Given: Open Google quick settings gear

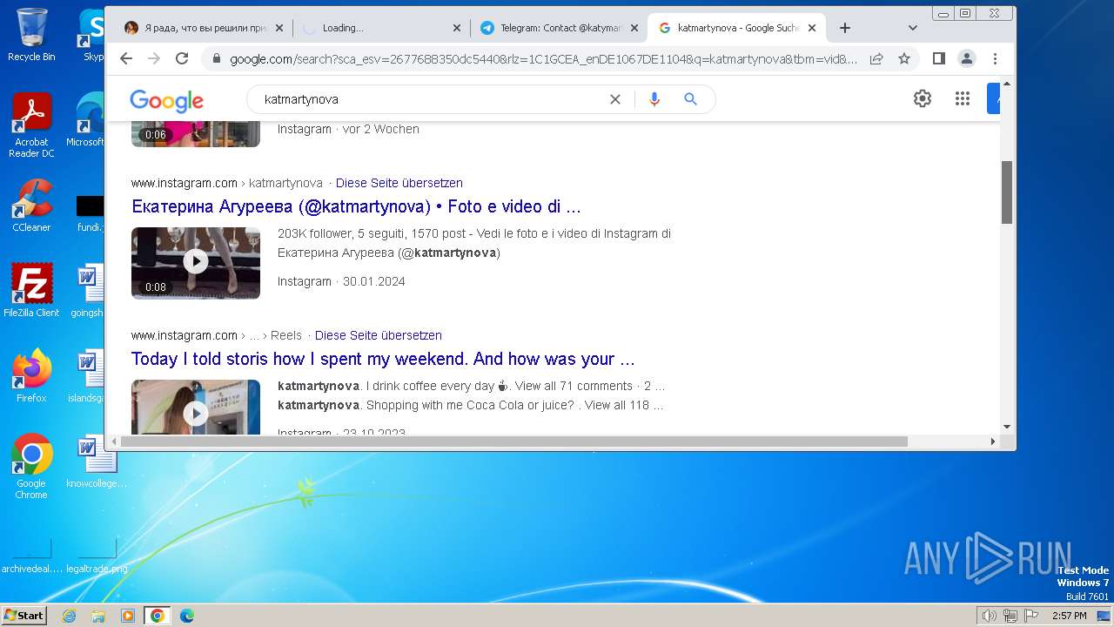Looking at the screenshot, I should (923, 98).
